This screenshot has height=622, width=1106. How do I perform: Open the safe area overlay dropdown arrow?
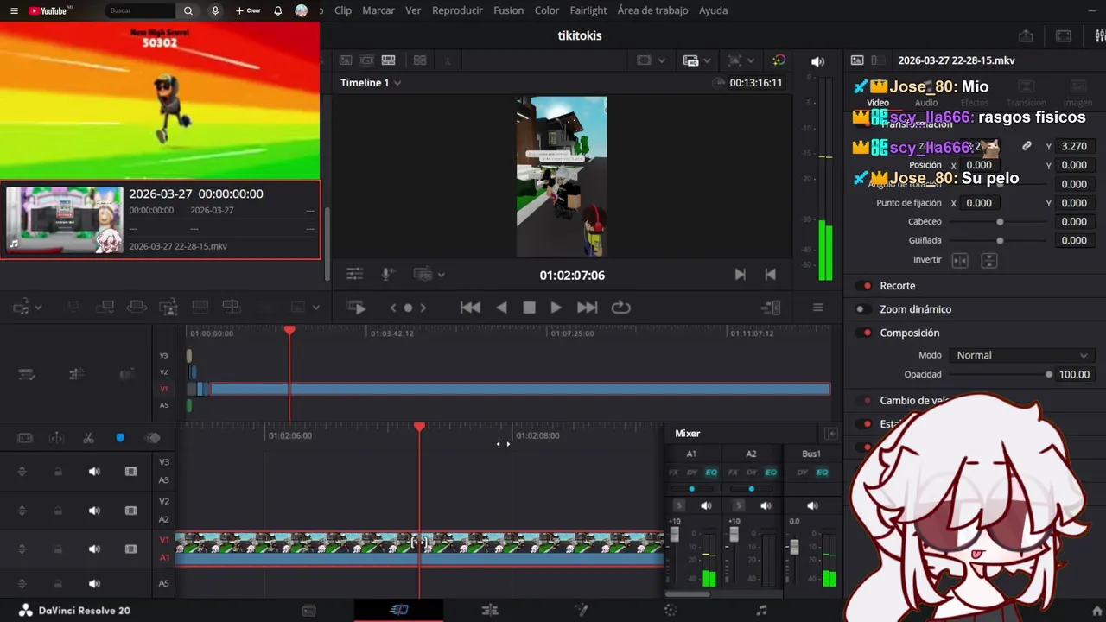(x=662, y=60)
